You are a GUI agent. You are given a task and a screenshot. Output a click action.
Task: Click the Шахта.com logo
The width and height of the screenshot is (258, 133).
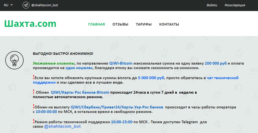pos(30,24)
